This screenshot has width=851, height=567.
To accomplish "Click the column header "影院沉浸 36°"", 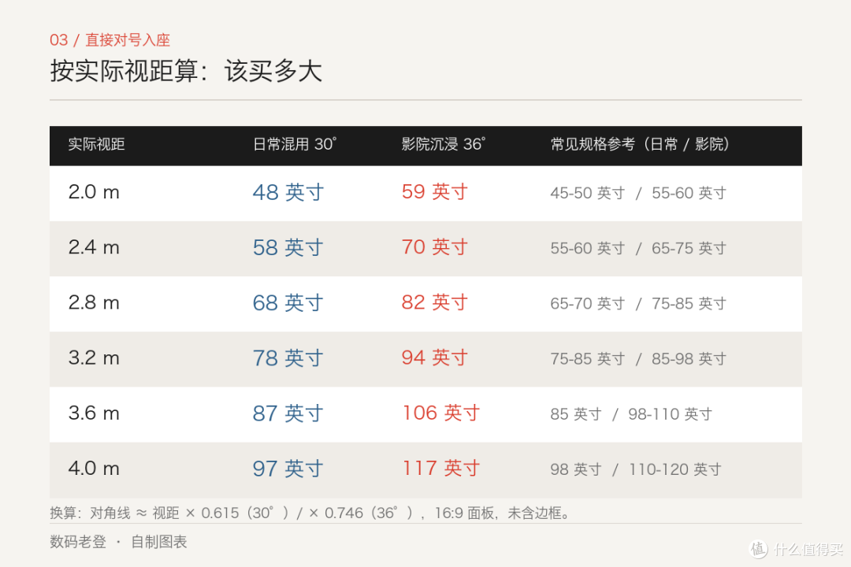I will [444, 144].
